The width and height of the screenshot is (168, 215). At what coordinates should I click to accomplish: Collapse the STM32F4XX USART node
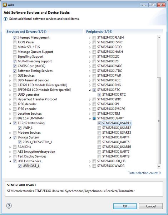90,119
